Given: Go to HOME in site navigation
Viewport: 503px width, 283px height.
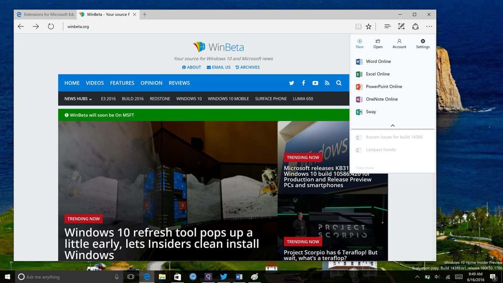Looking at the screenshot, I should (x=72, y=83).
